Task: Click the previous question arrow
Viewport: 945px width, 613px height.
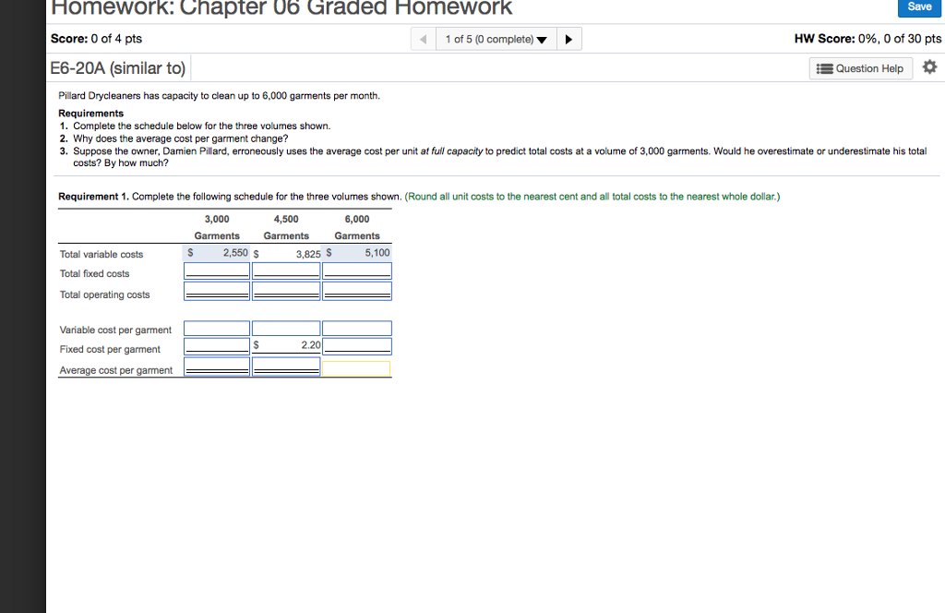Action: tap(423, 39)
